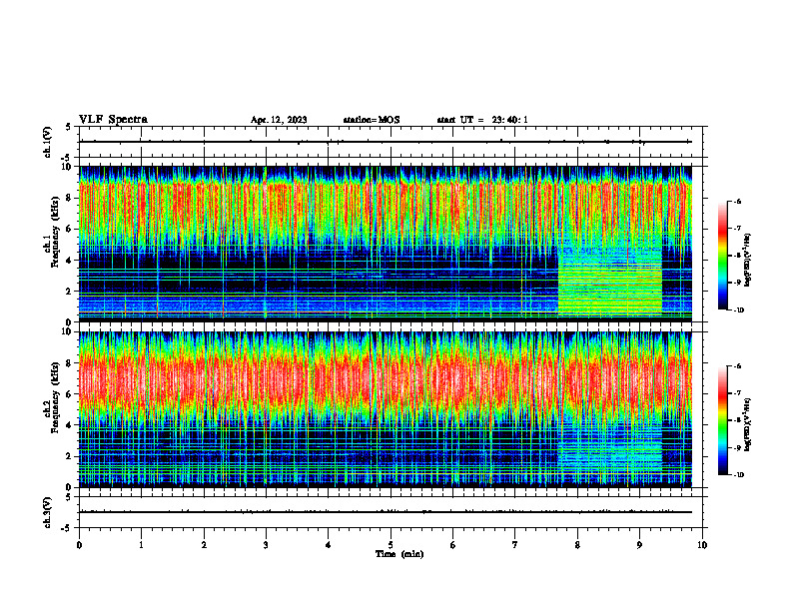Click the ch.1 voltage waveform trace
Viewport: 791px width, 611px height.
385,142
